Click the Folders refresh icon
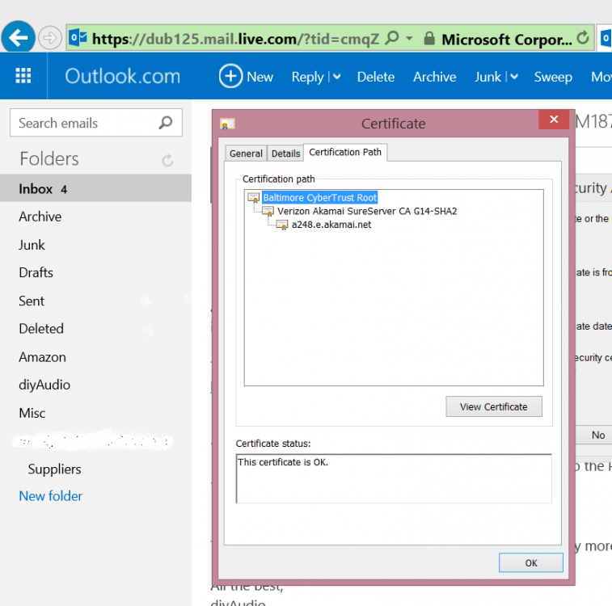Viewport: 612px width, 606px height. point(167,160)
